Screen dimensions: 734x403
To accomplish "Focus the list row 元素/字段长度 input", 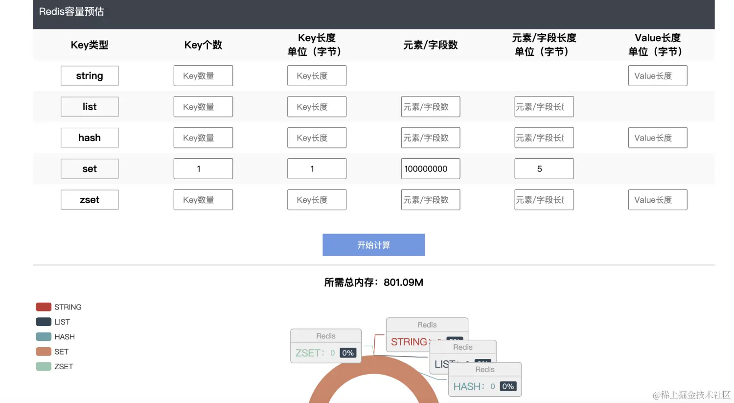I will click(x=544, y=107).
